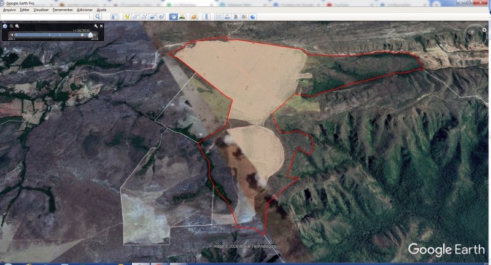Select the Add Polygon tool
The width and height of the screenshot is (491, 265).
click(x=135, y=17)
